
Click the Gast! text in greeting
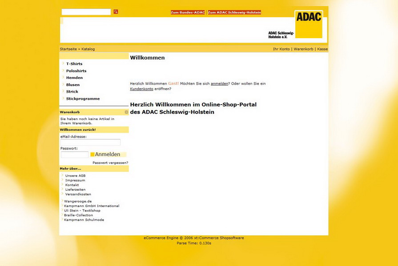(173, 83)
